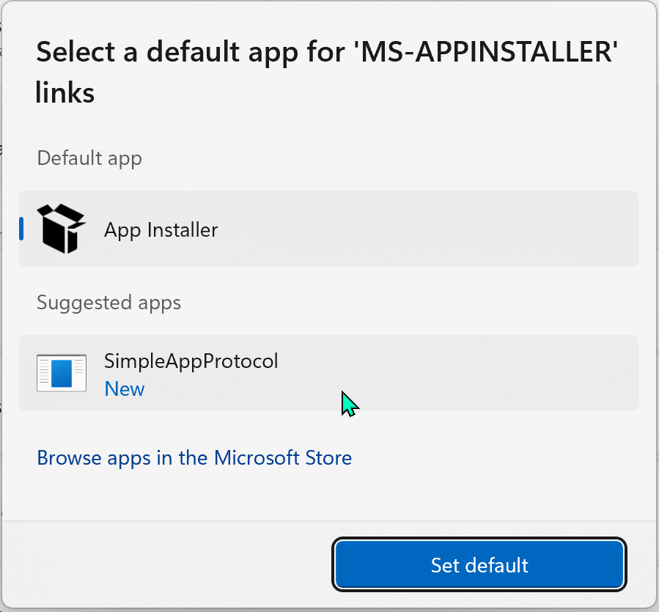Click the New label under SimpleAppProtocol
This screenshot has width=659, height=612.
tap(125, 388)
